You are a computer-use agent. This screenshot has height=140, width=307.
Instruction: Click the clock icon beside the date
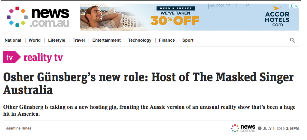coord(260,129)
